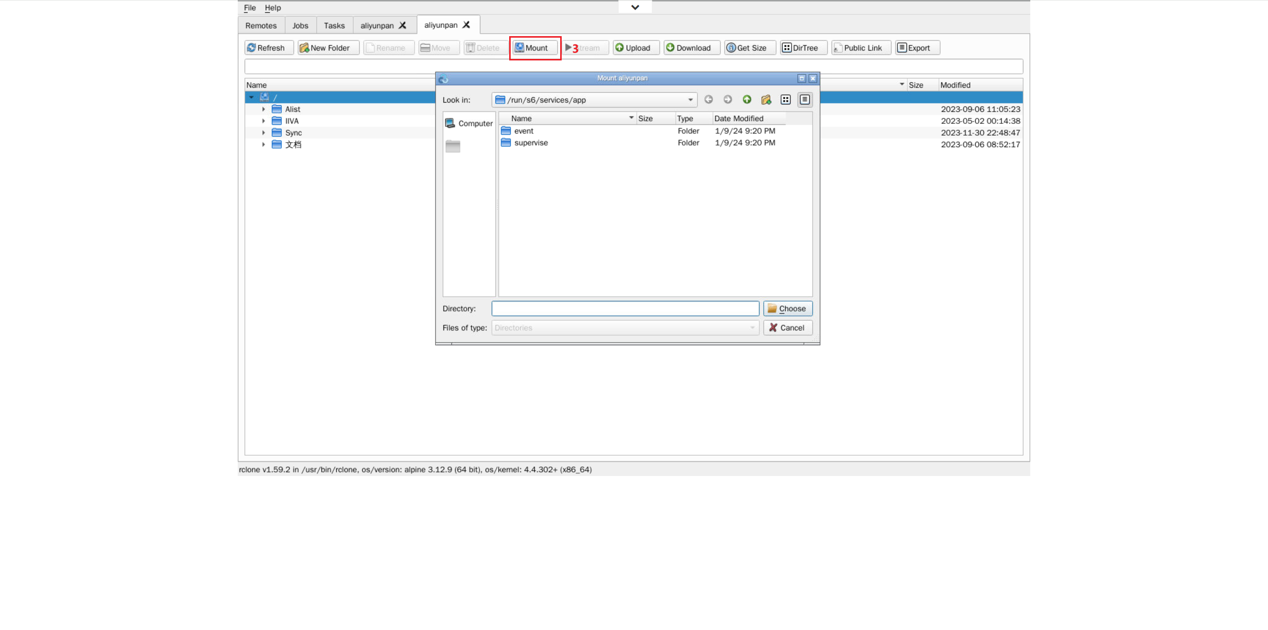
Task: Create a New Folder from toolbar
Action: (x=328, y=48)
